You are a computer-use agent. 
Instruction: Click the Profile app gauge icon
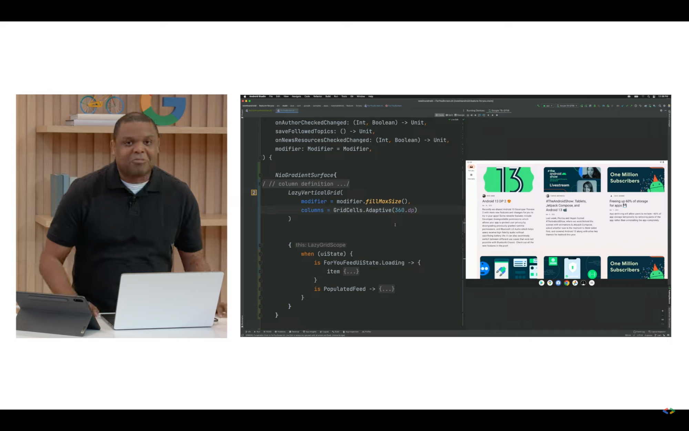[x=603, y=106]
